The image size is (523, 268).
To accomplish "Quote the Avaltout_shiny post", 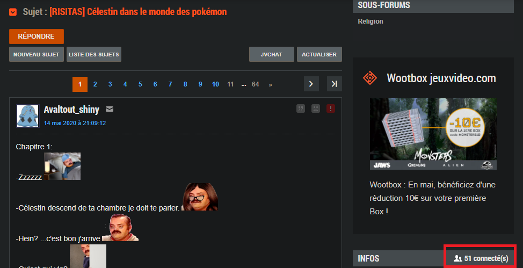I will [301, 108].
